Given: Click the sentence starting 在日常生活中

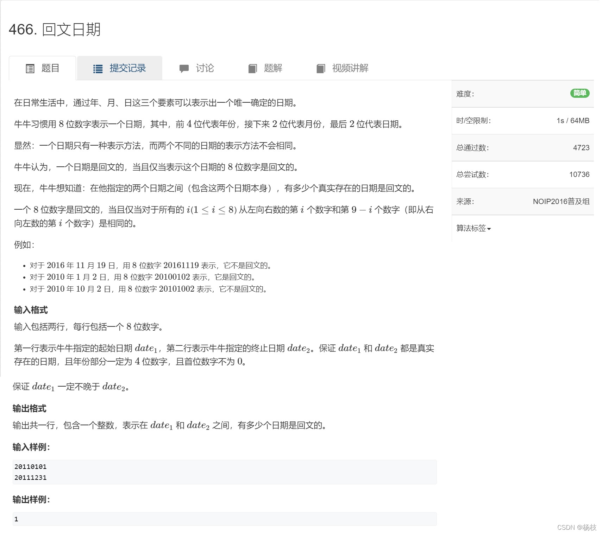Looking at the screenshot, I should [156, 103].
